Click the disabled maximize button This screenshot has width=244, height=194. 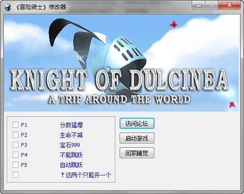[212, 5]
